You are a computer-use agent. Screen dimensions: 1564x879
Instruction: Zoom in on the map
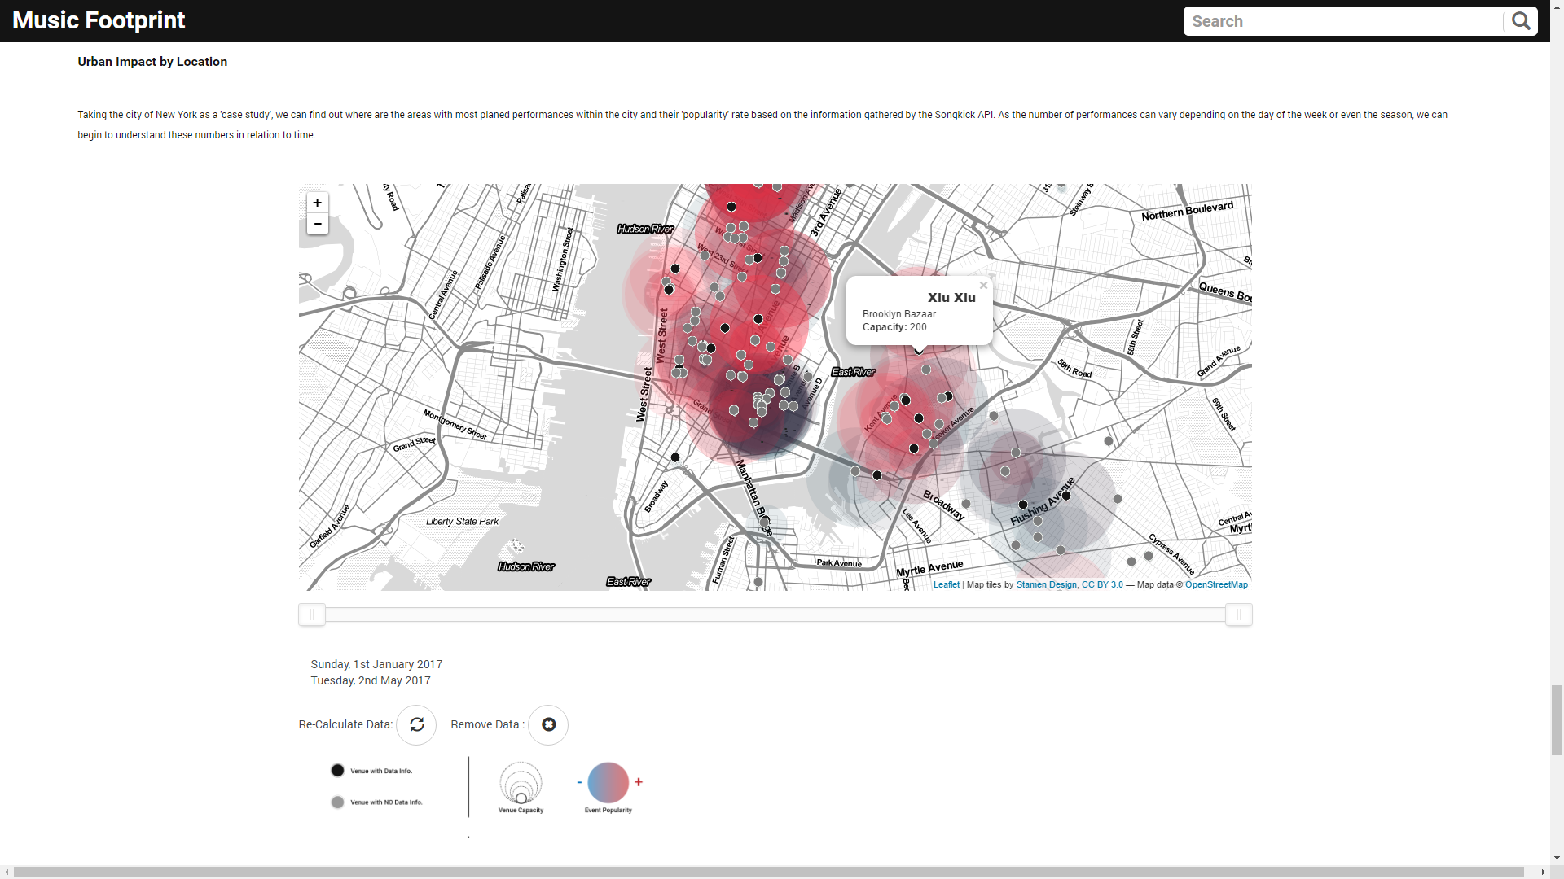[x=318, y=203]
